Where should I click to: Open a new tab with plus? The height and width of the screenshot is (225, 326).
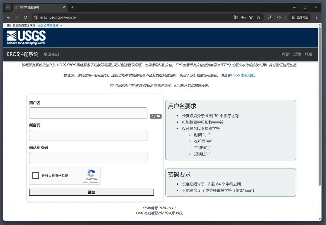coord(72,7)
